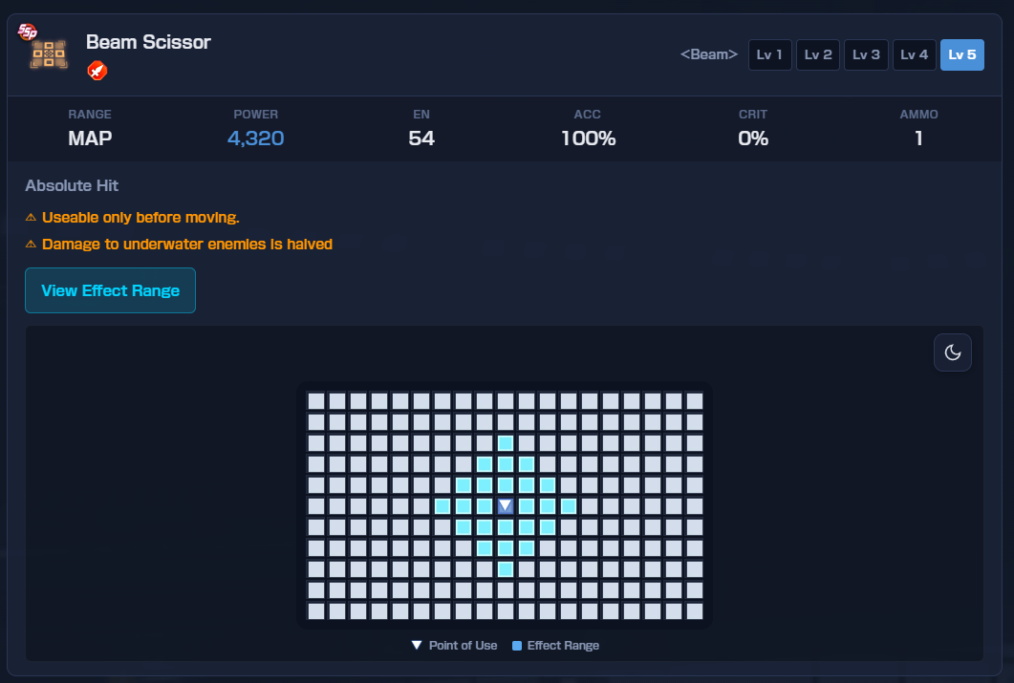1014x683 pixels.
Task: Click the bottommost cyan effect range cell
Action: 505,569
